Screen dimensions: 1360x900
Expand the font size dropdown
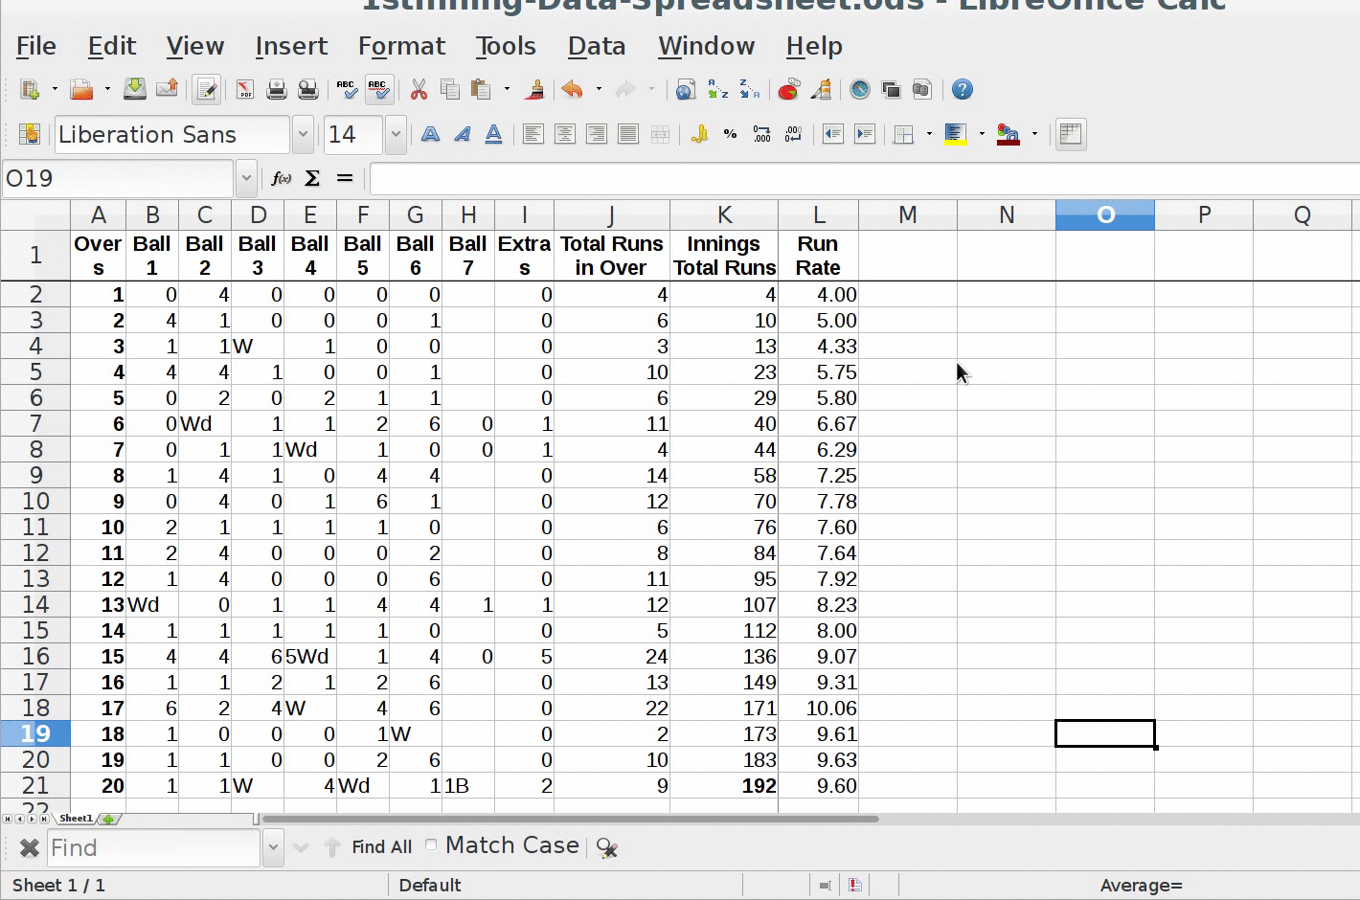[396, 135]
